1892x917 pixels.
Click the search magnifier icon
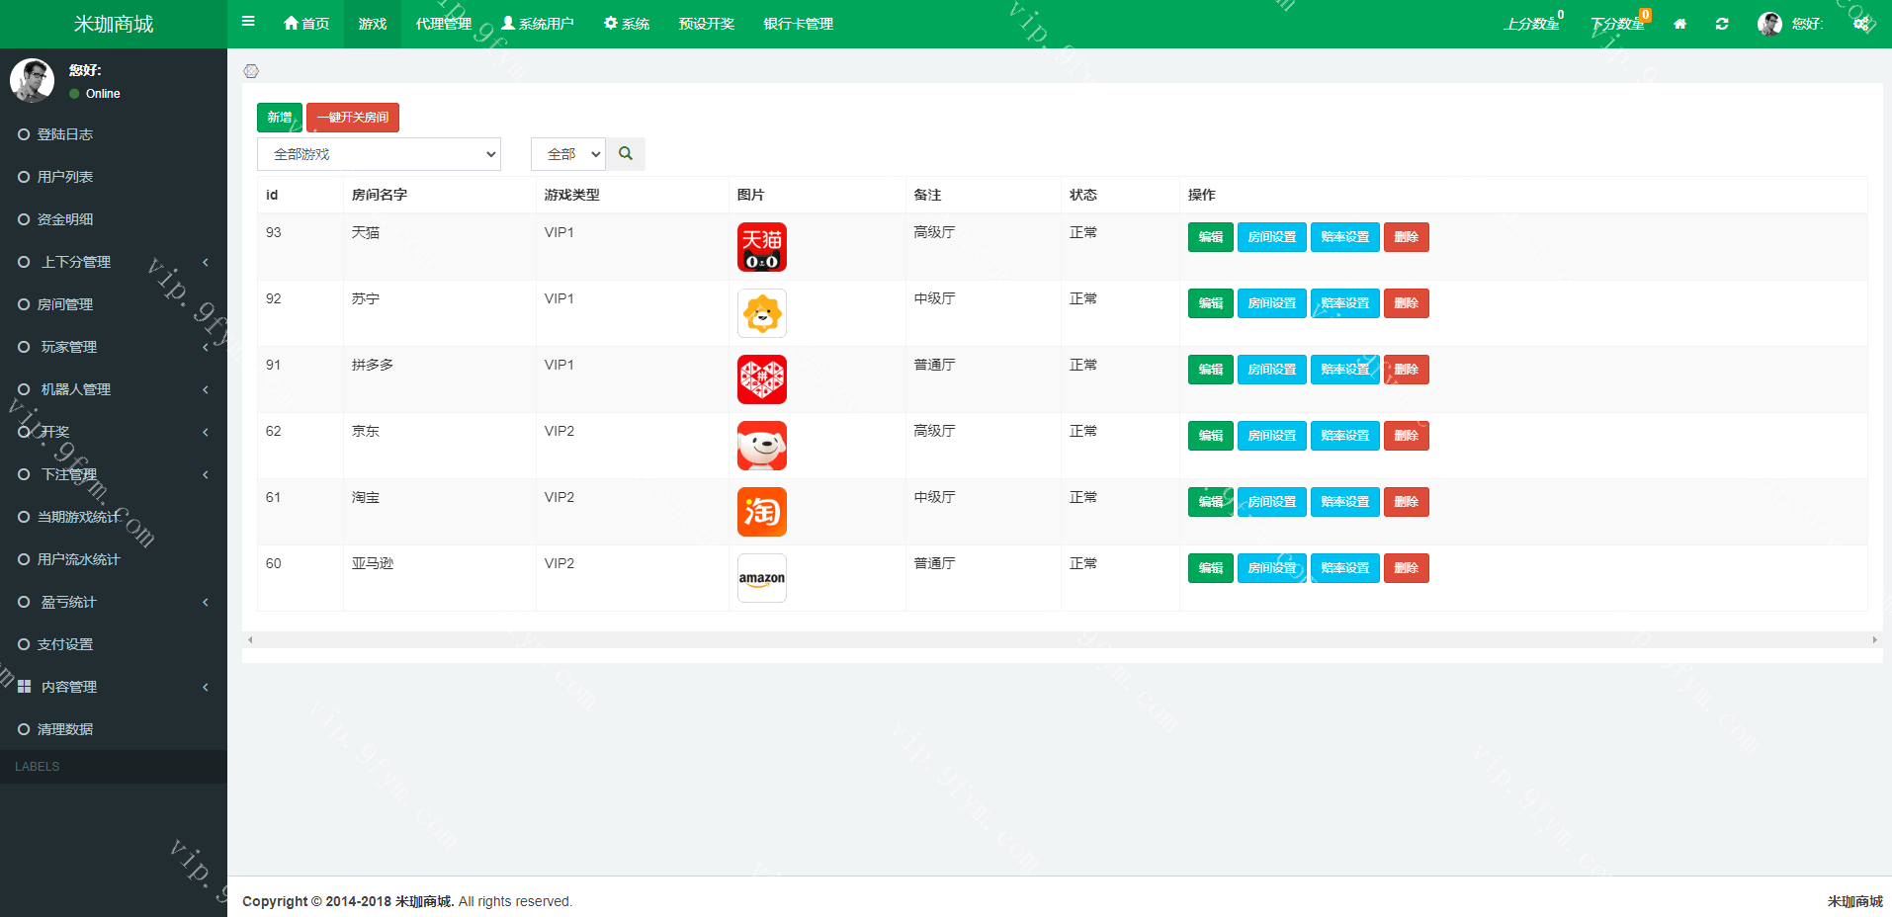[x=626, y=154]
